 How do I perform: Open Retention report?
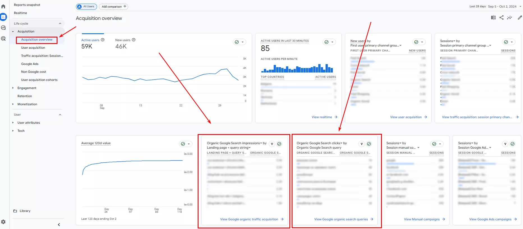pyautogui.click(x=25, y=96)
